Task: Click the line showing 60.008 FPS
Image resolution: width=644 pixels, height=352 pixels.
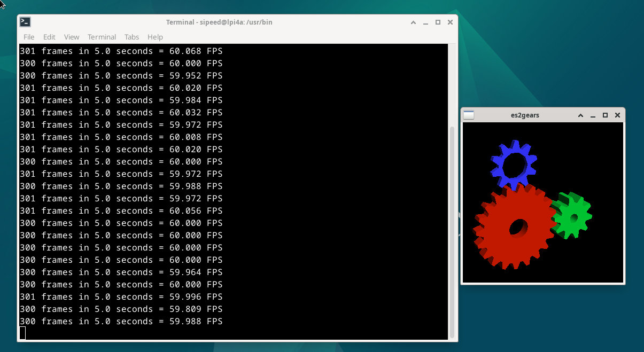Action: 121,137
